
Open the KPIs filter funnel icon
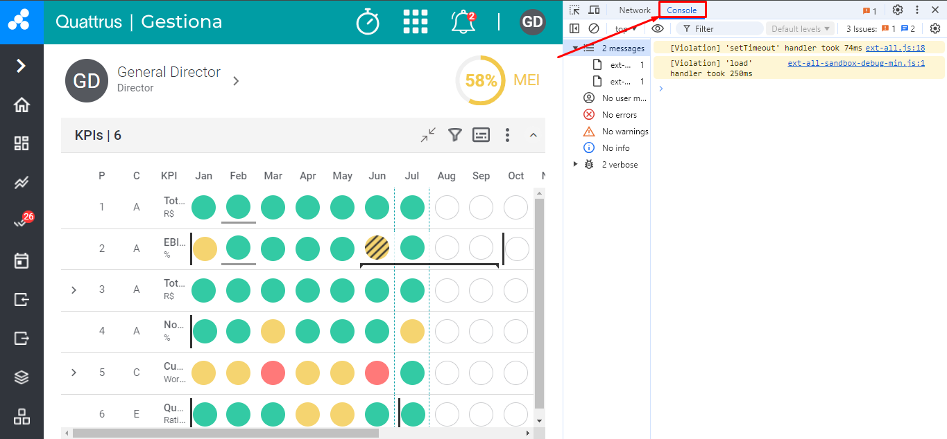coord(454,135)
